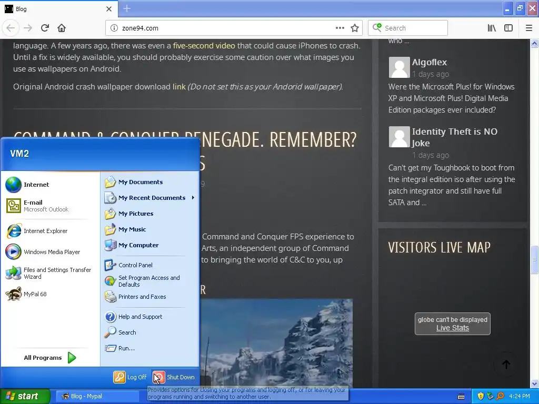539x404 pixels.
Task: Click the scroll-to-top arrow button
Action: coord(506,364)
